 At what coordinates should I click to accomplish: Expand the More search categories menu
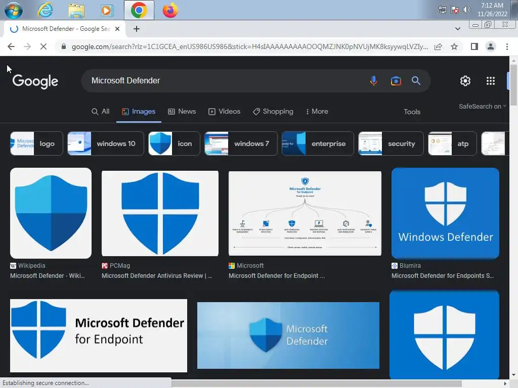(317, 112)
